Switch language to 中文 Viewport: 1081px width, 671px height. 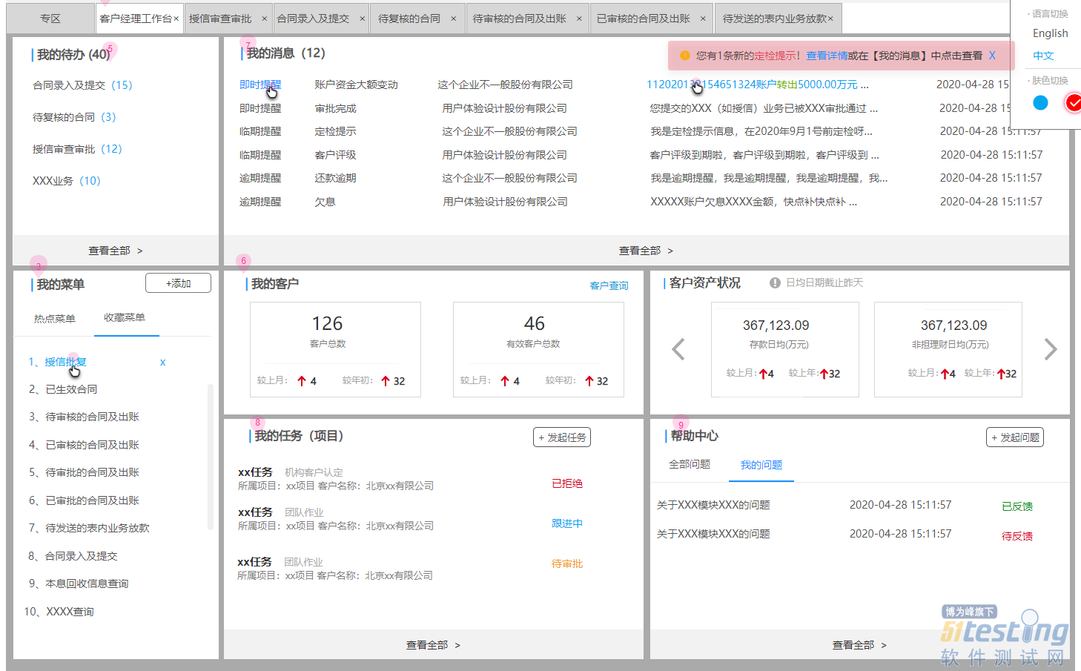(1043, 56)
